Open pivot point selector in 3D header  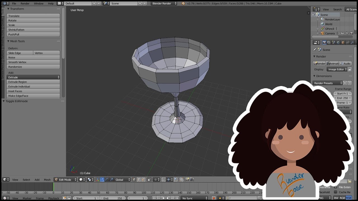coord(90,180)
